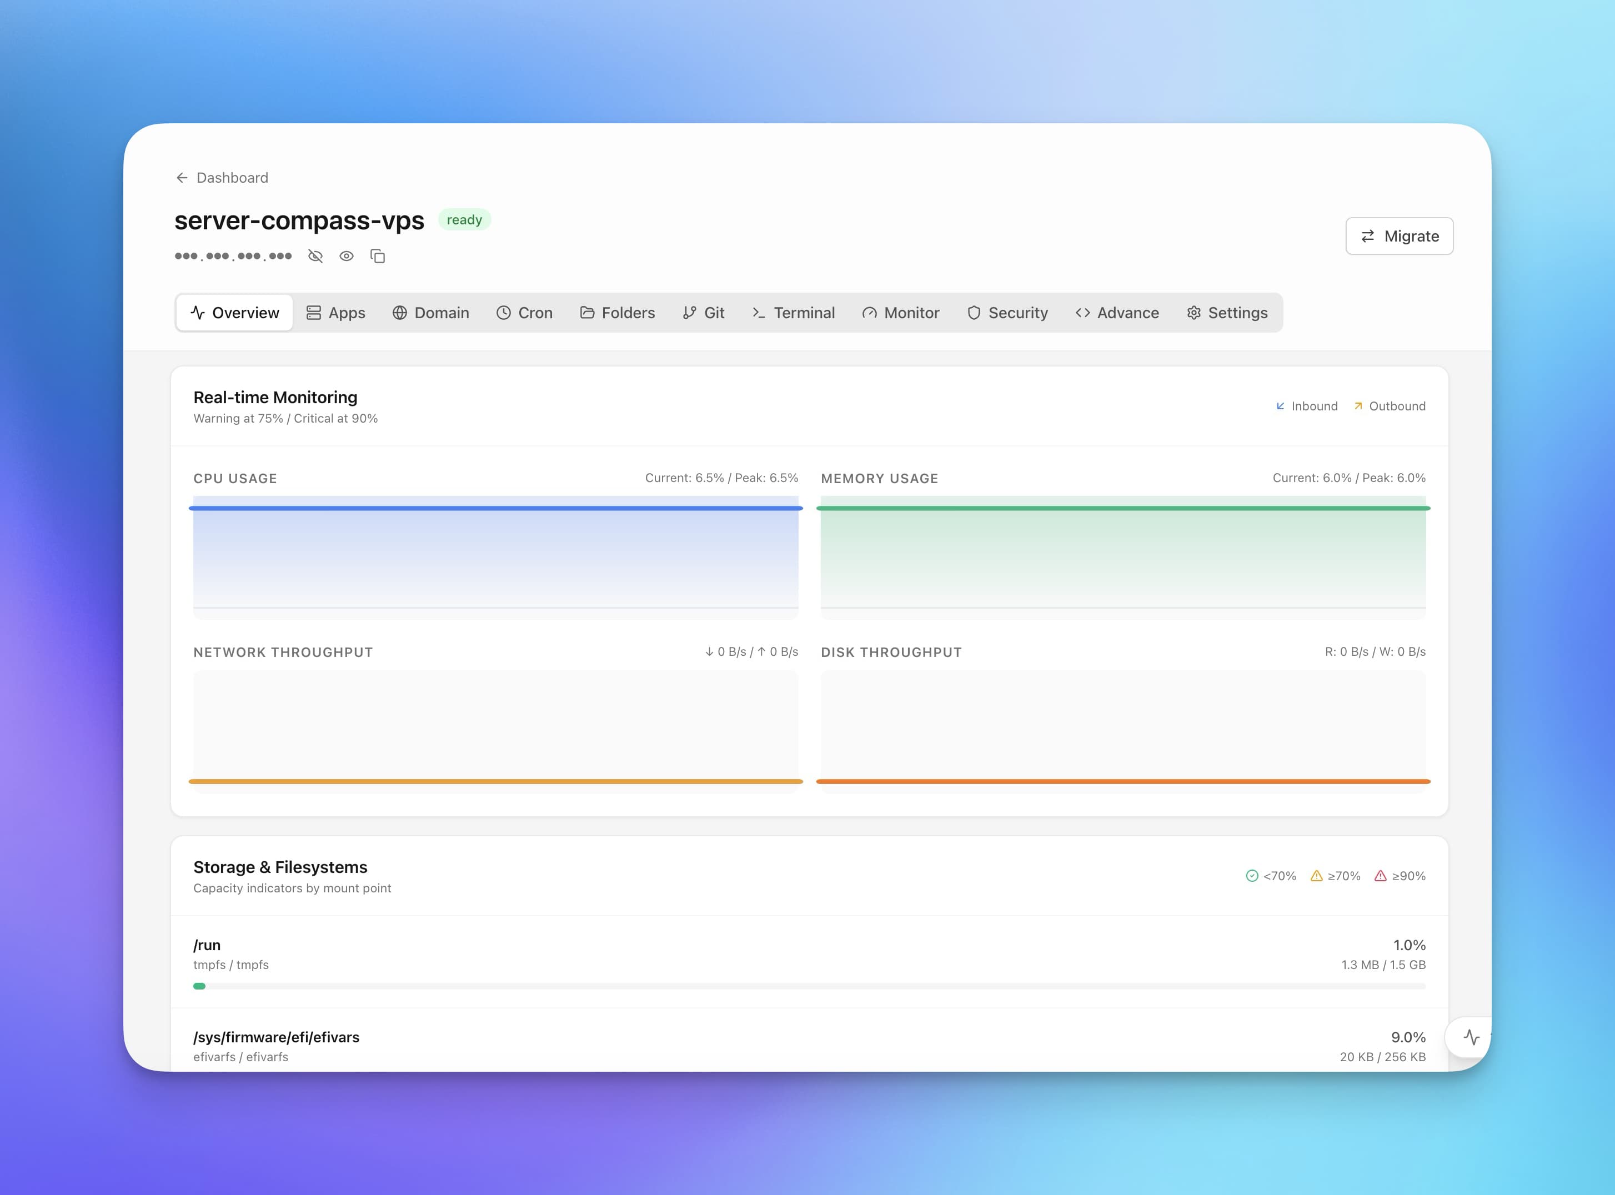Screen dimensions: 1615x1195
Task: Click the Migrate button
Action: click(x=1399, y=236)
